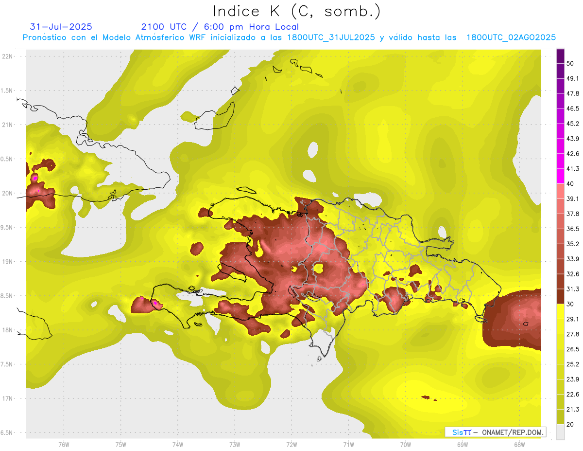Click the longitude label '72W'
The image size is (583, 451).
point(291,445)
